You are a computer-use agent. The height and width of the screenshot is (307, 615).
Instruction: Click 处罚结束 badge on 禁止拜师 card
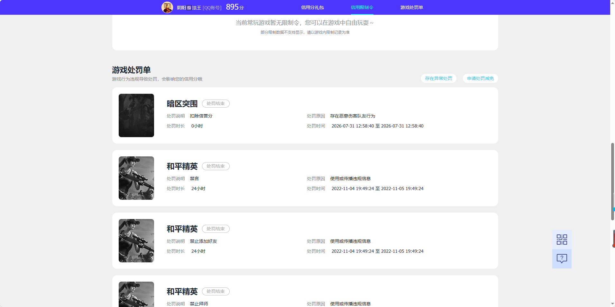click(216, 291)
